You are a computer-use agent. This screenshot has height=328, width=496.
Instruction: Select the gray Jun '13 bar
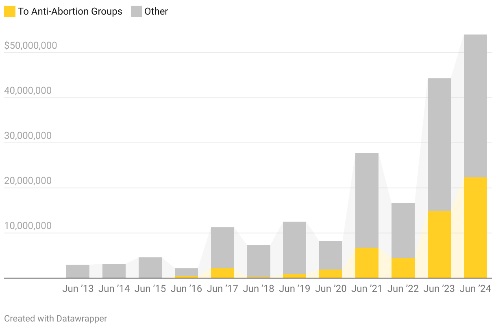pos(78,271)
